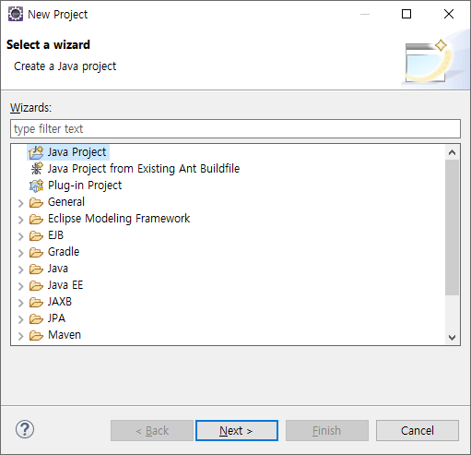Click the Ant Buildfile project icon
The height and width of the screenshot is (455, 471).
(37, 169)
